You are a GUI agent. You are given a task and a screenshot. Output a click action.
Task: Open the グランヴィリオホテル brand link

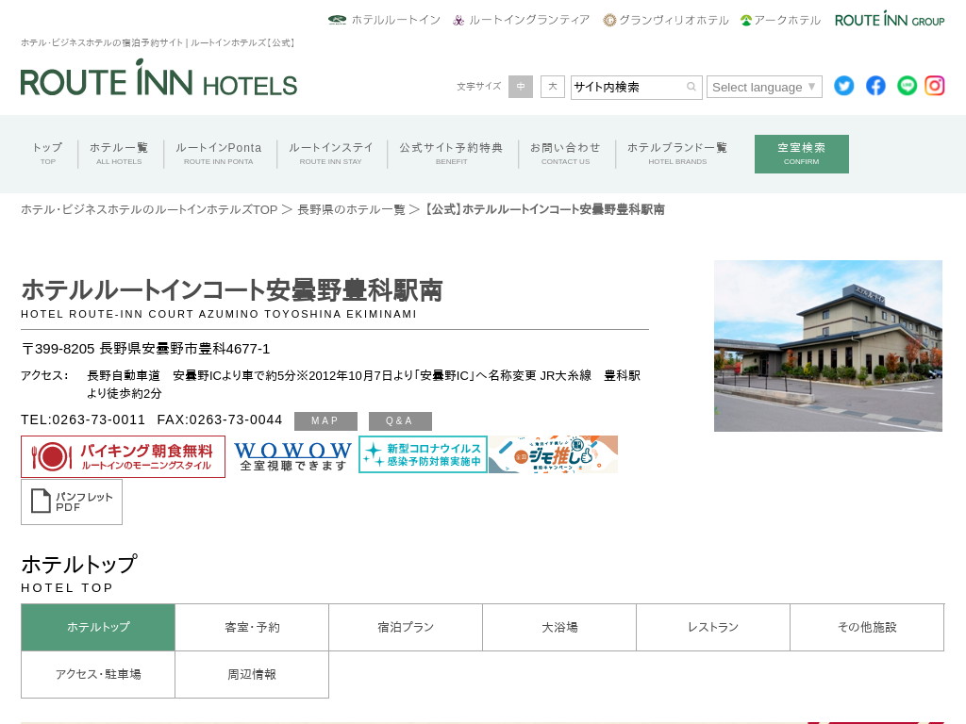pyautogui.click(x=666, y=20)
